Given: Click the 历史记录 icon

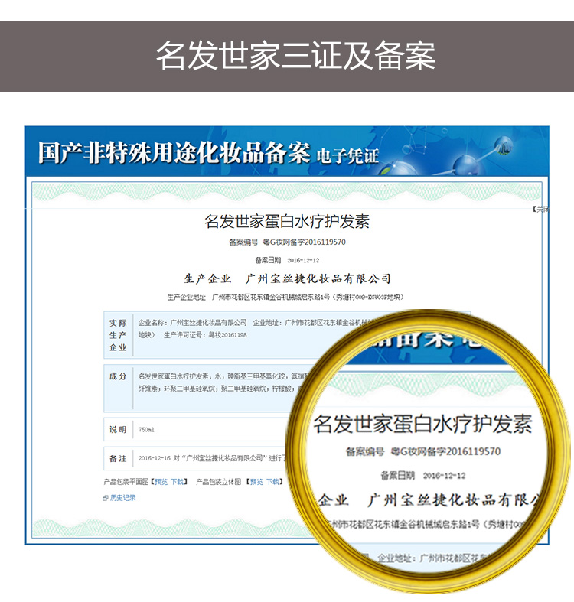Looking at the screenshot, I should tap(106, 498).
